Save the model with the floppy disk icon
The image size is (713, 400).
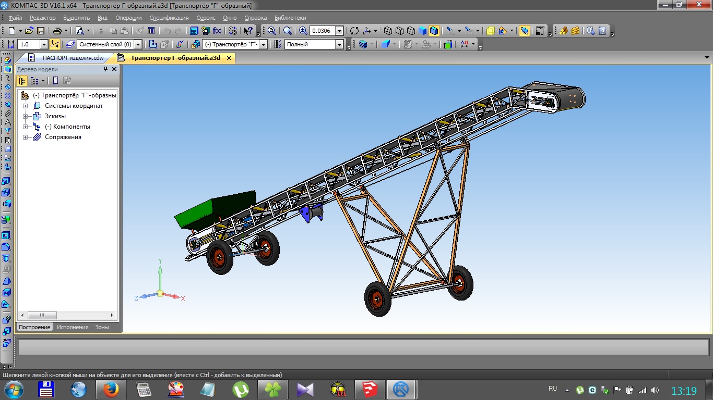pos(41,31)
